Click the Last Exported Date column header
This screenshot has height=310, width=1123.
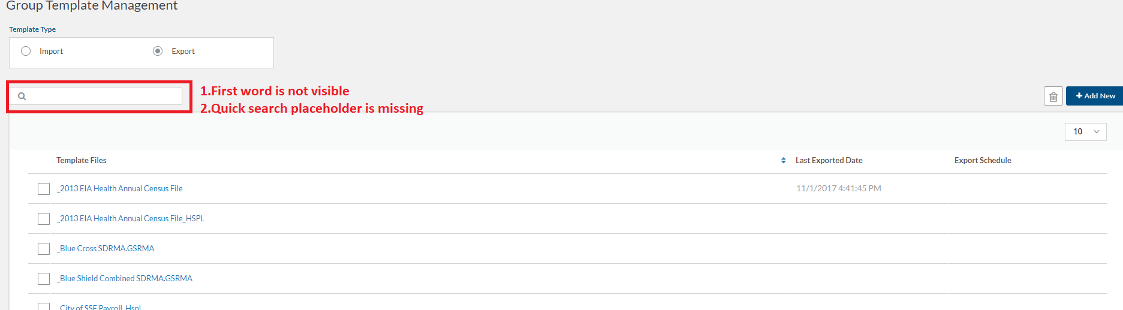pyautogui.click(x=829, y=161)
